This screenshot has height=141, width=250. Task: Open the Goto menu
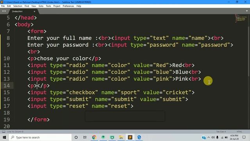(x=41, y=6)
